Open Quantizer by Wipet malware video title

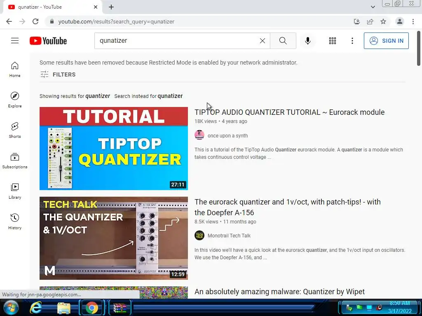(x=280, y=292)
